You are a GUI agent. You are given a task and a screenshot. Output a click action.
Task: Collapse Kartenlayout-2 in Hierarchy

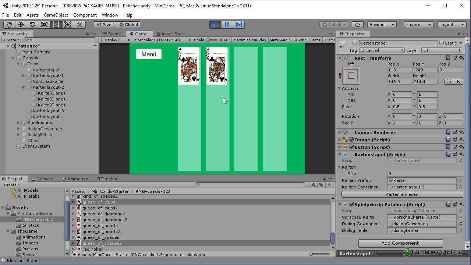click(x=24, y=87)
